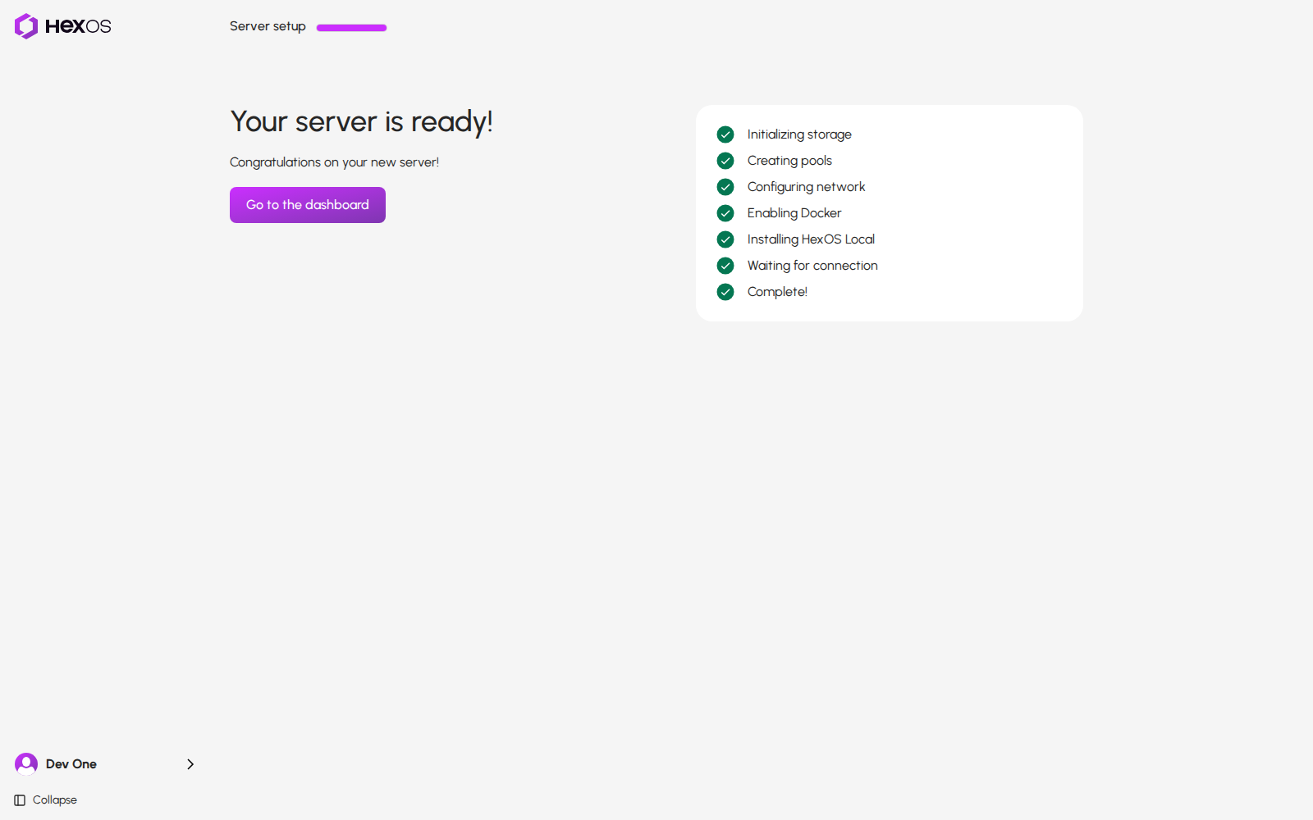Screen dimensions: 1313x820
Task: Click the HexOS wordmark text
Action: pos(78,26)
